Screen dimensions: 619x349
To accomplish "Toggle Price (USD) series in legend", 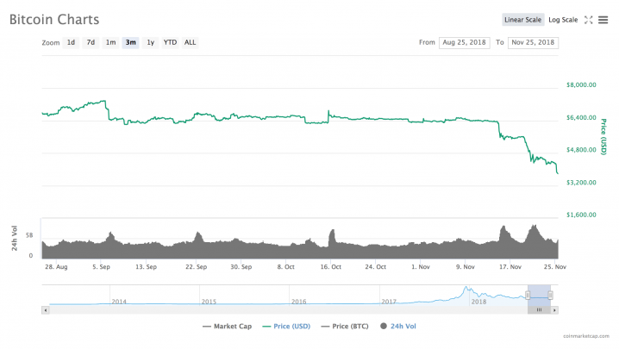I will point(286,326).
